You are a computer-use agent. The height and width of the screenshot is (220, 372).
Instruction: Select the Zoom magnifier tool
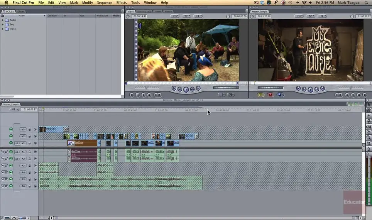click(369, 137)
